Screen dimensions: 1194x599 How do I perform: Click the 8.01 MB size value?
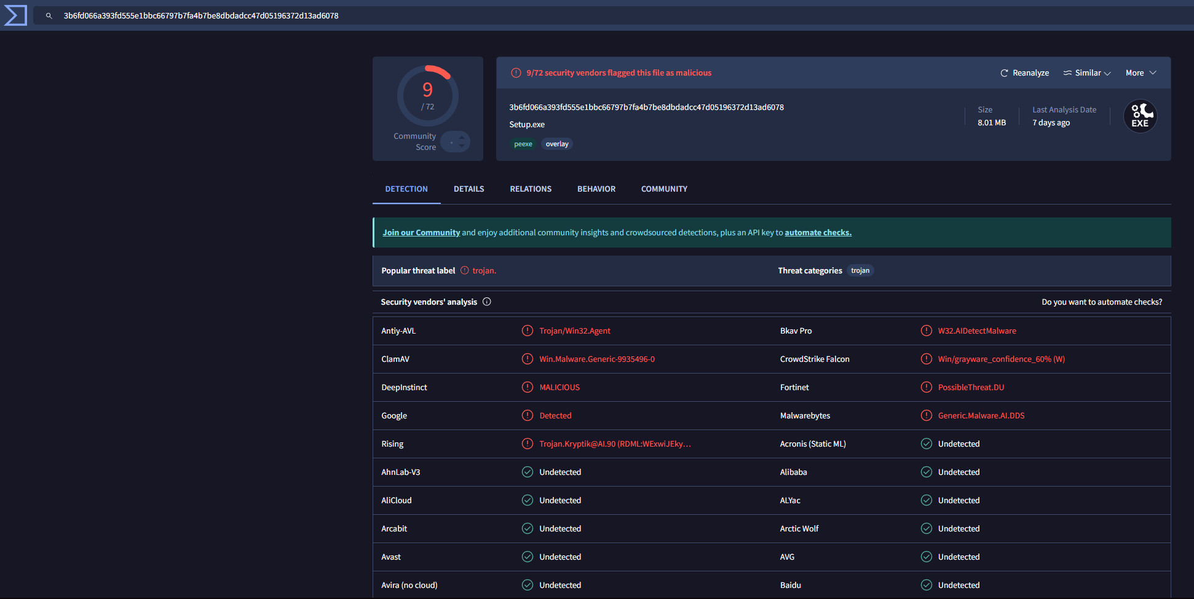point(992,123)
